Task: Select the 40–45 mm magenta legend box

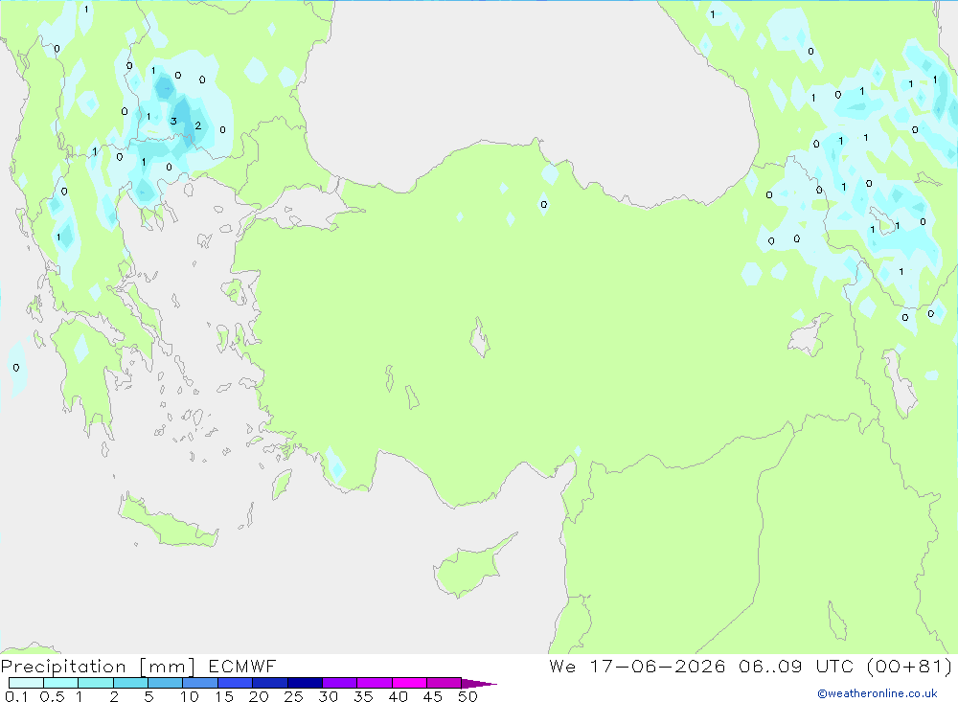Action: [409, 683]
